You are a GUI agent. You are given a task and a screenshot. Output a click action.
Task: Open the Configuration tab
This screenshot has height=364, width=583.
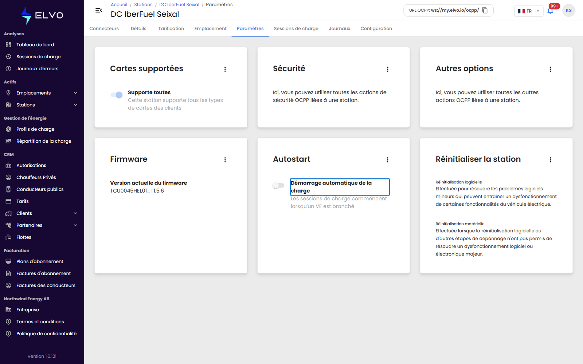(376, 29)
